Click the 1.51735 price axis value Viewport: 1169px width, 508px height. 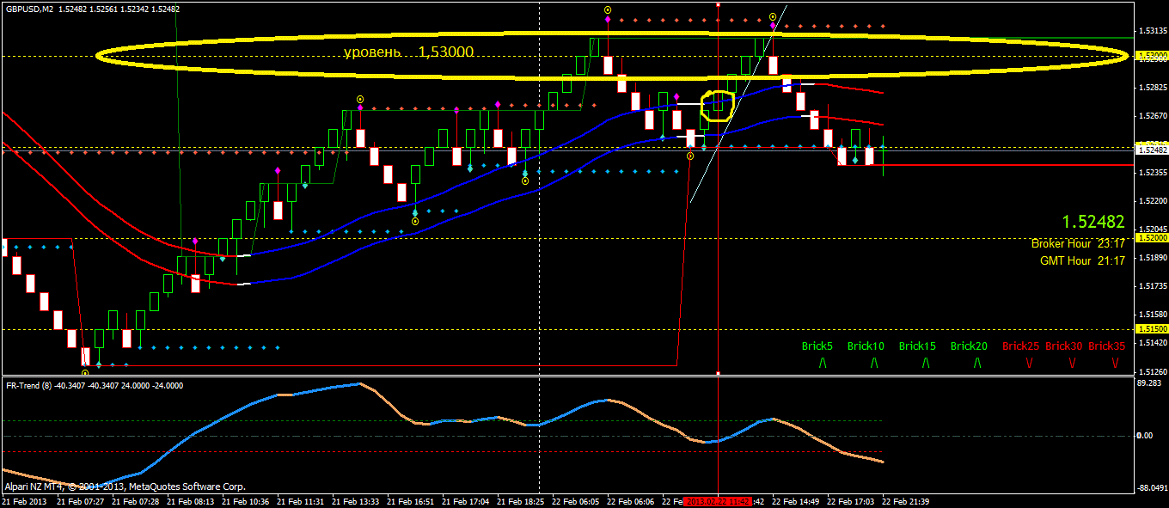click(x=1152, y=286)
